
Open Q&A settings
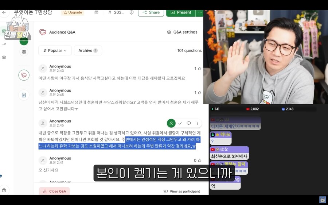tap(182, 32)
